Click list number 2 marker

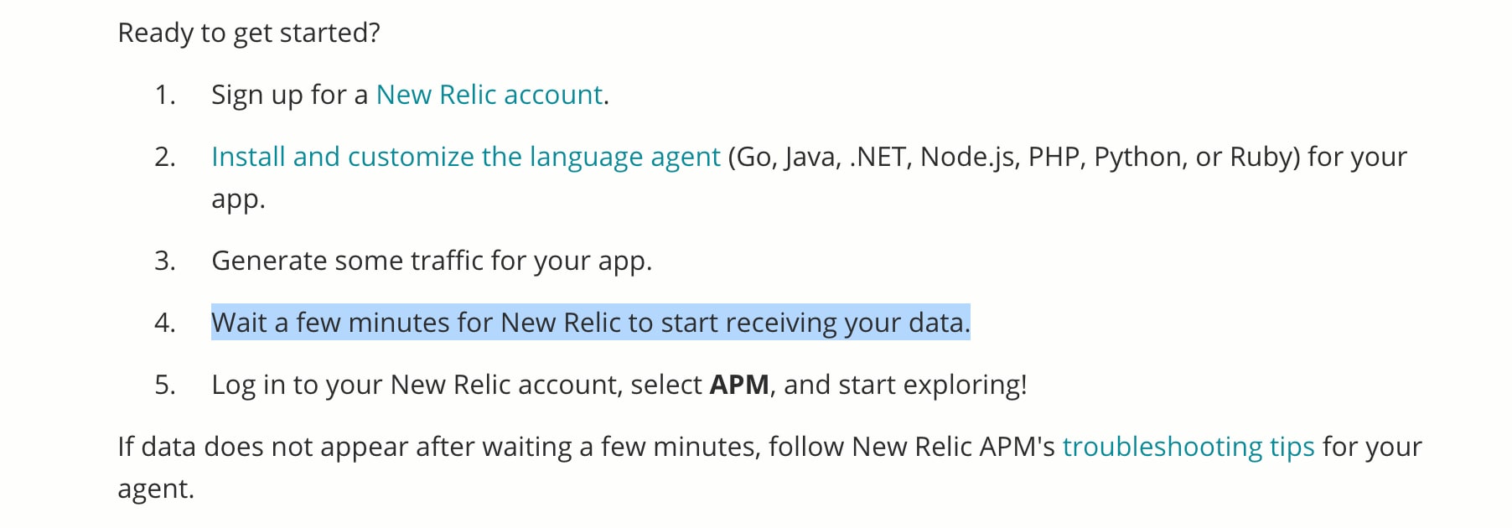pyautogui.click(x=165, y=157)
